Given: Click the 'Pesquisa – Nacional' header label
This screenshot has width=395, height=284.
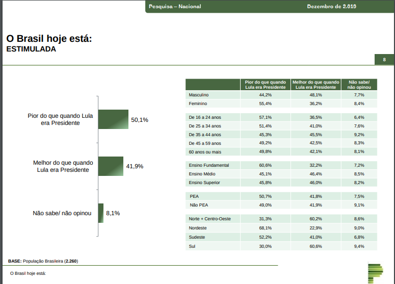Looking at the screenshot, I should (x=174, y=7).
